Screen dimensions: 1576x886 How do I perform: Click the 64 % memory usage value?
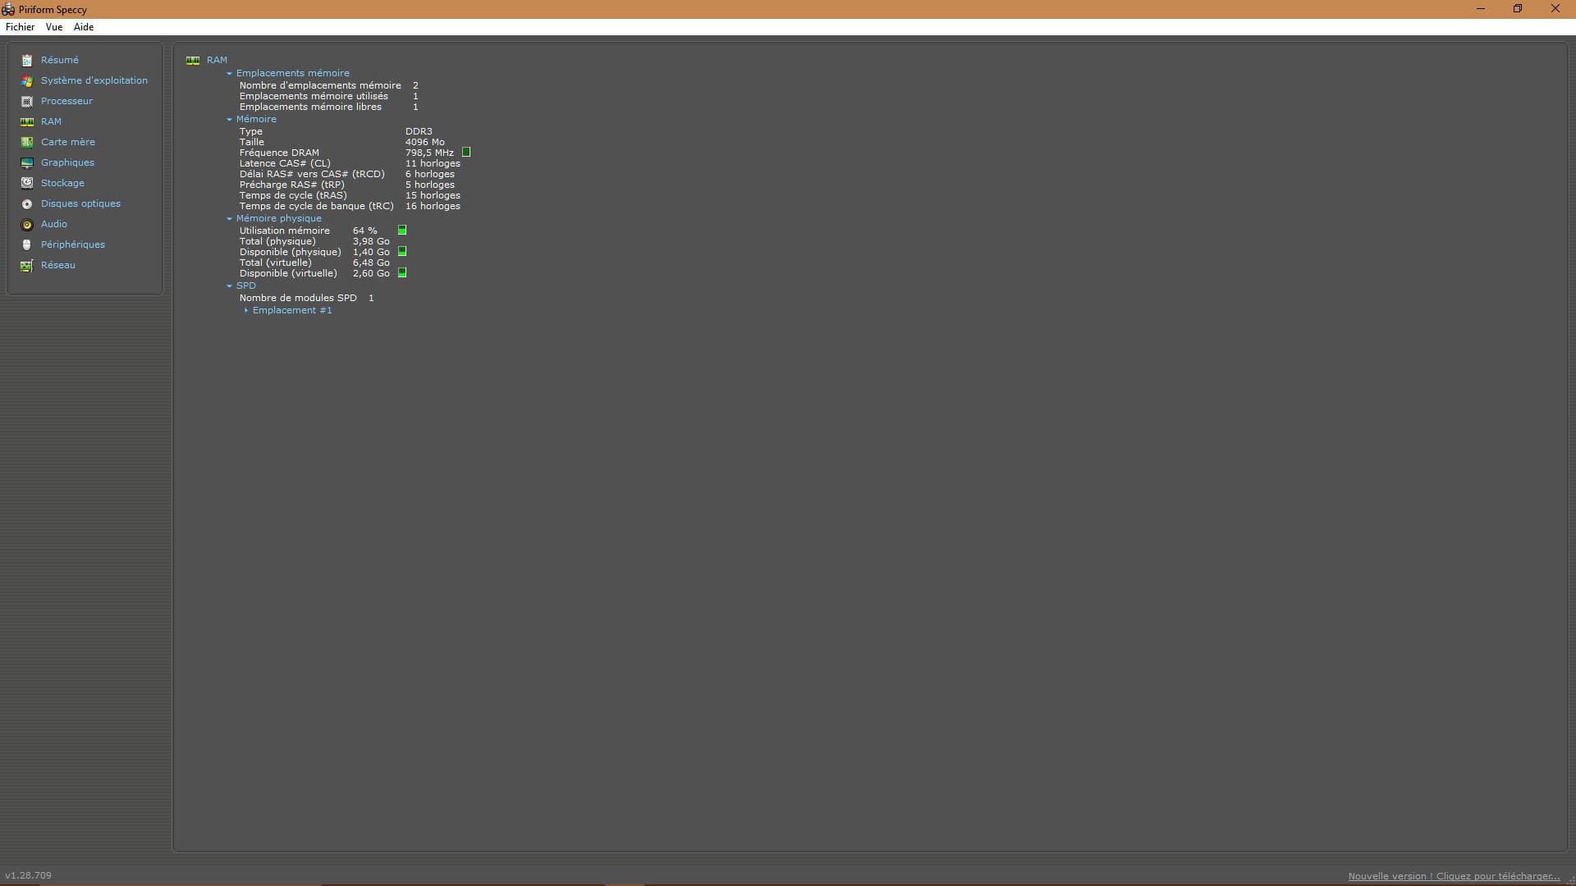click(364, 231)
